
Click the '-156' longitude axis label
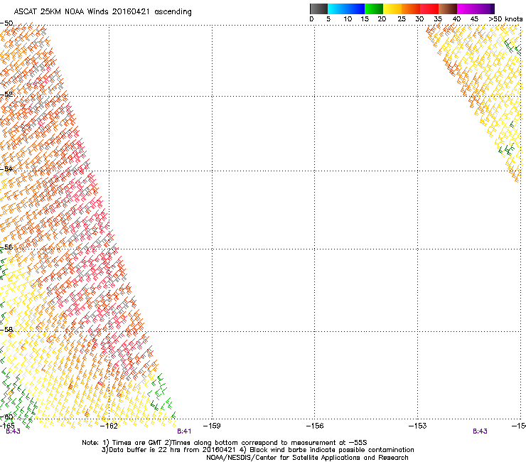pyautogui.click(x=315, y=426)
